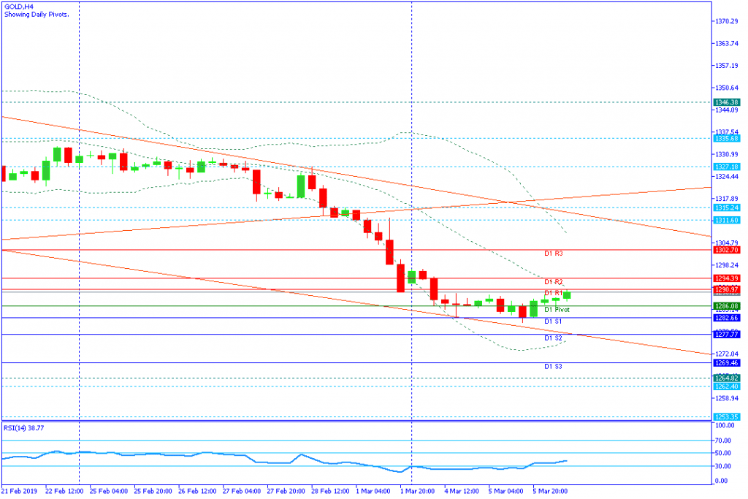Screen dimensions: 748x499
Task: Click the D1 S3 support label
Action: click(553, 366)
